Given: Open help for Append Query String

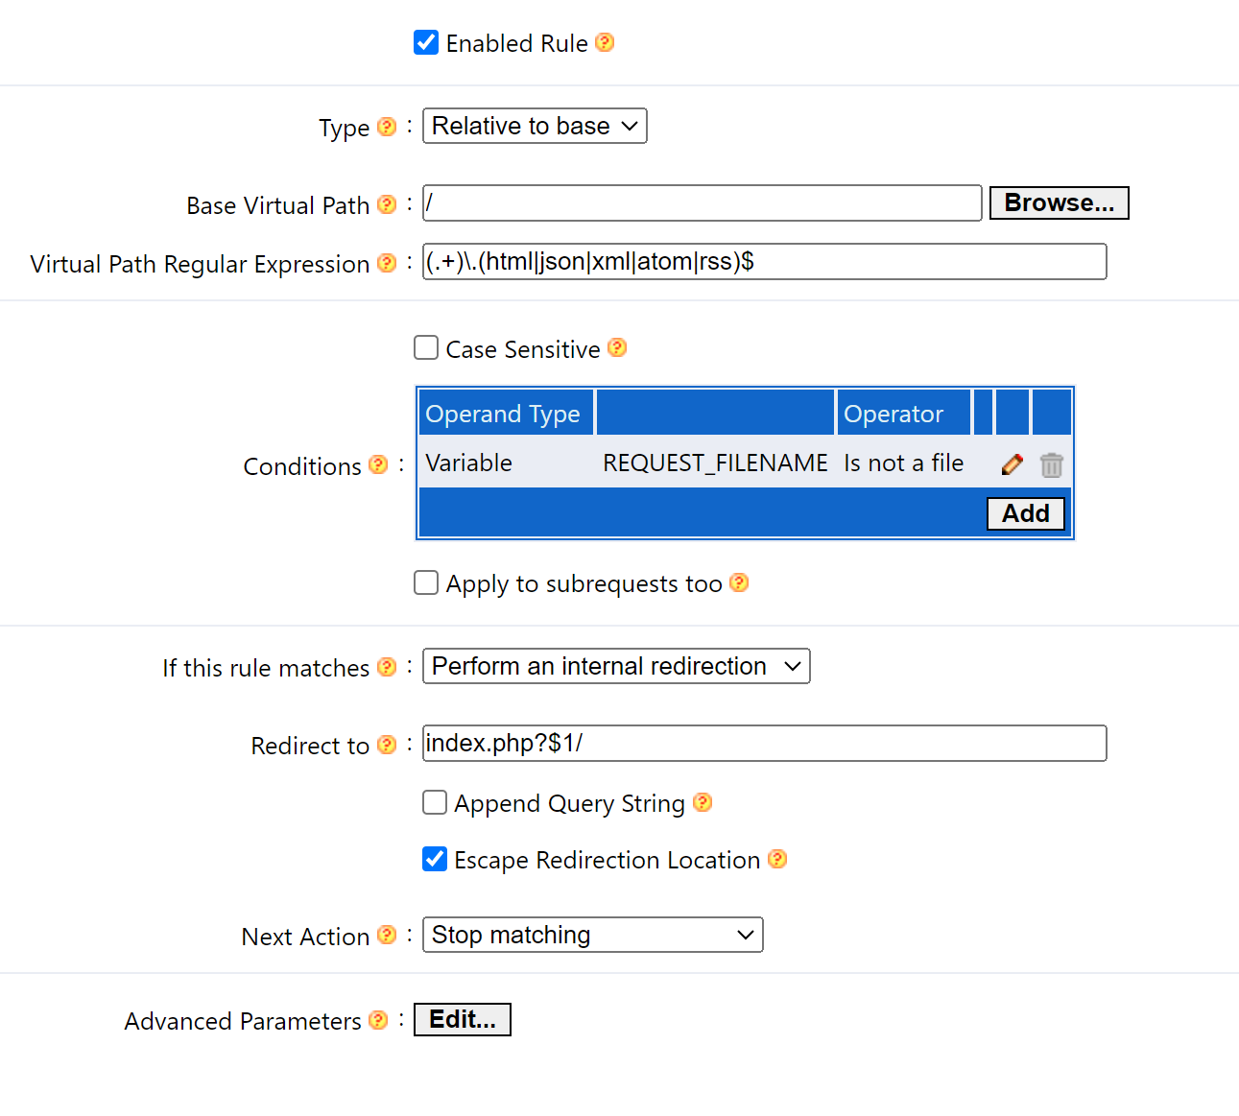Looking at the screenshot, I should 703,802.
